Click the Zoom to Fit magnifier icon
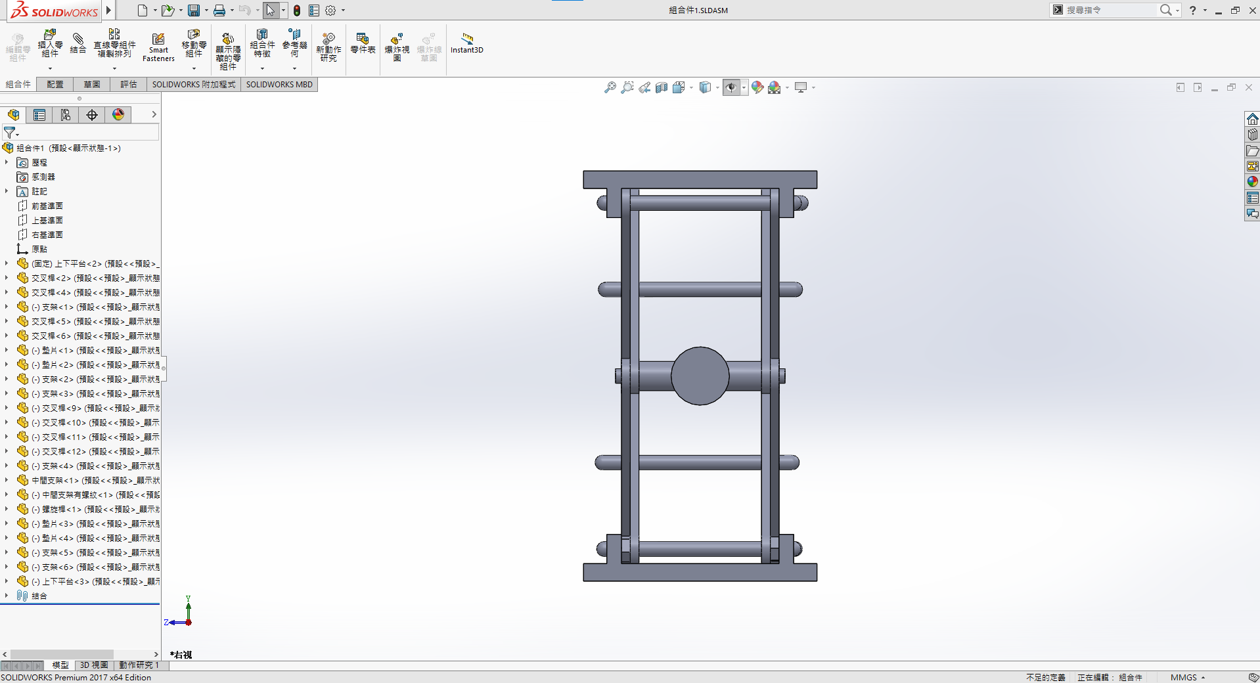This screenshot has width=1260, height=683. tap(610, 87)
